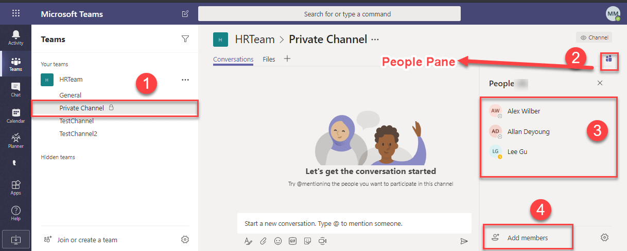Click the Help icon in sidebar

(x=15, y=213)
